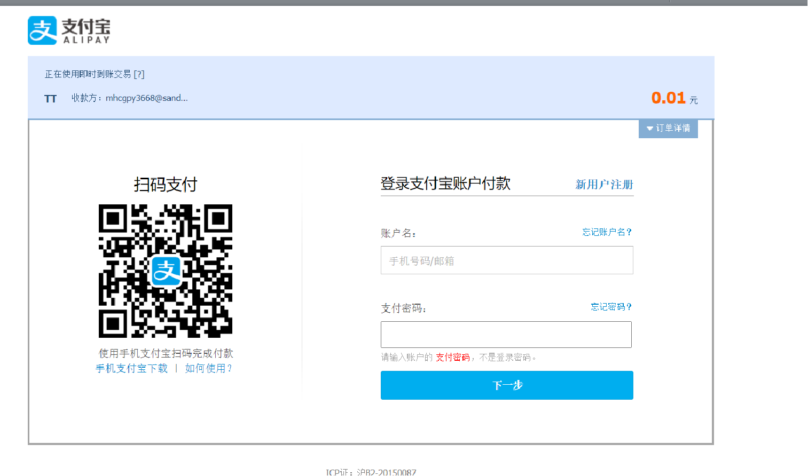808x476 pixels.
Task: Click the 使用手机支付宝扫码完成付款 instruction text
Action: click(166, 353)
